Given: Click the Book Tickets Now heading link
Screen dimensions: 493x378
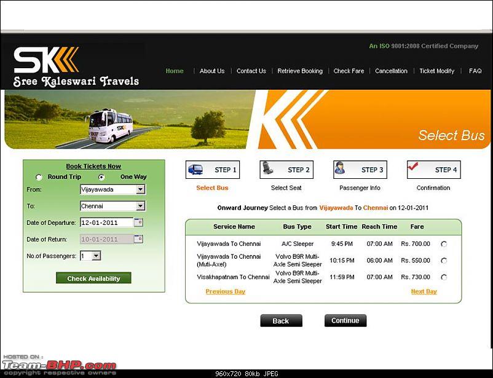Looking at the screenshot, I should [93, 167].
